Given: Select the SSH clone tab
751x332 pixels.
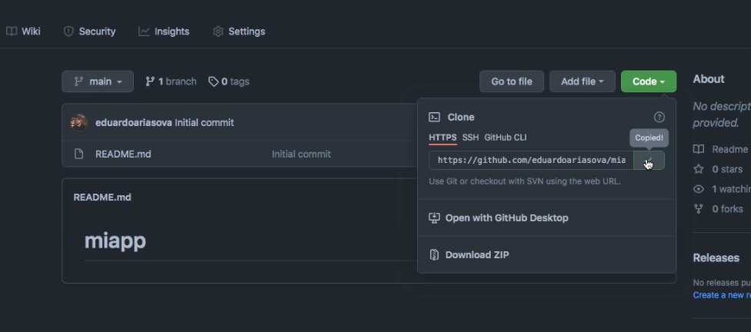Looking at the screenshot, I should (x=470, y=138).
